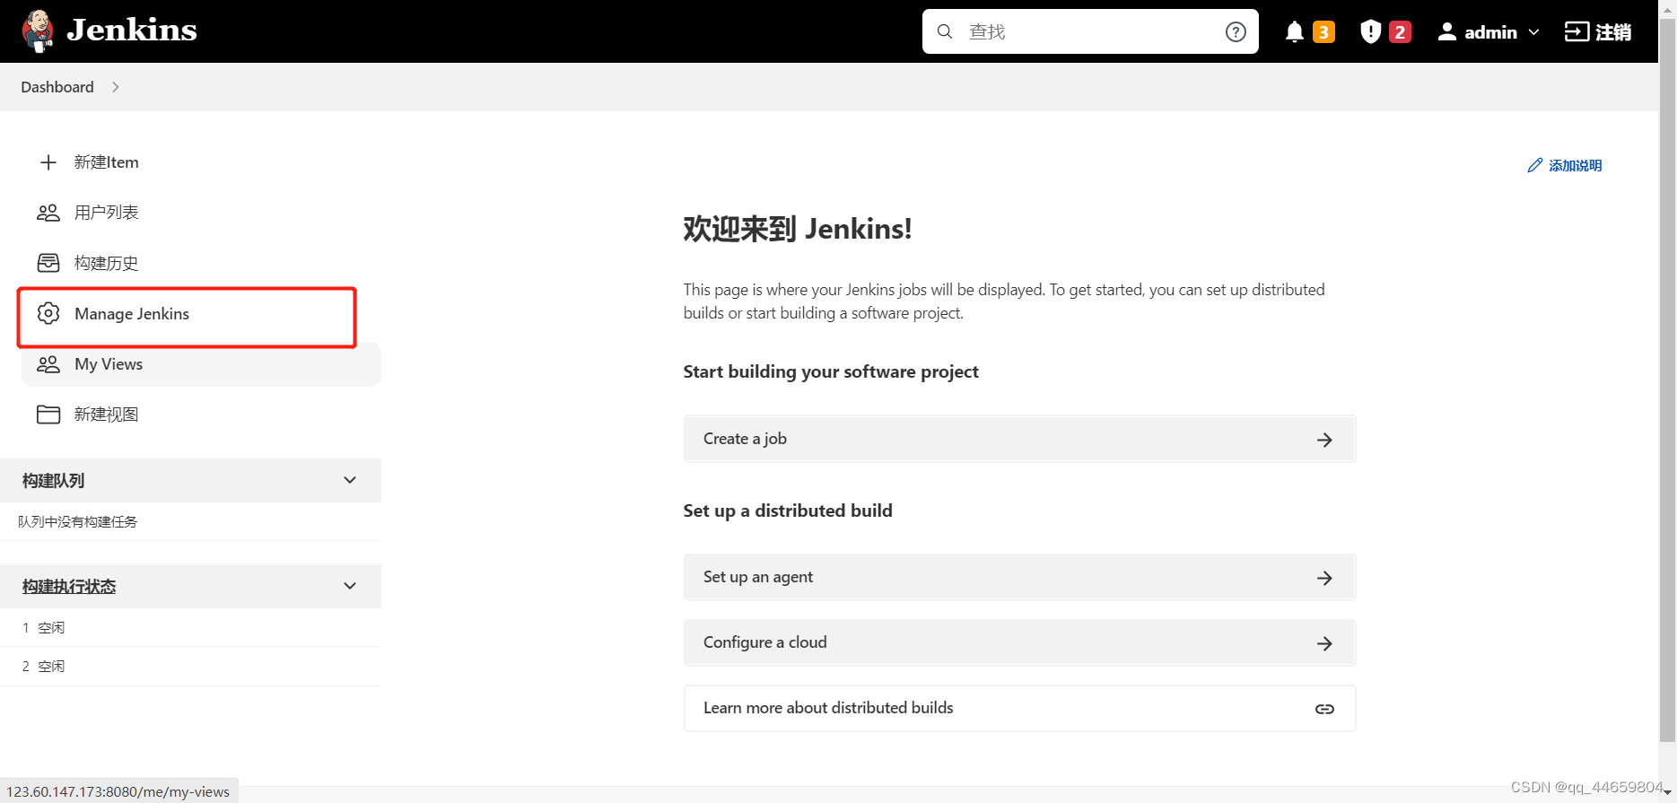Click Configure a cloud
The height and width of the screenshot is (803, 1677).
pos(1019,642)
